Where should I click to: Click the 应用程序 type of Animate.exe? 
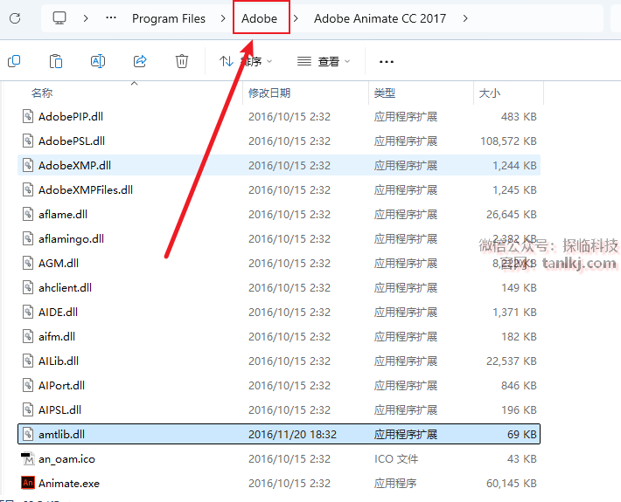click(395, 484)
